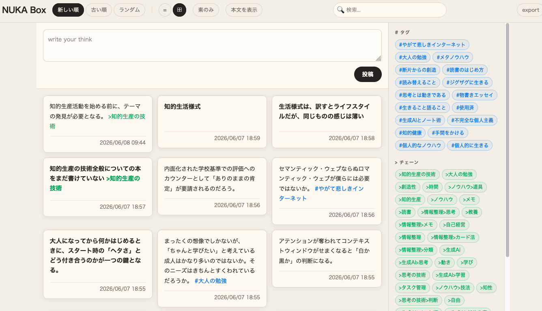Click the # タグ section heading
The height and width of the screenshot is (311, 542).
pyautogui.click(x=402, y=32)
